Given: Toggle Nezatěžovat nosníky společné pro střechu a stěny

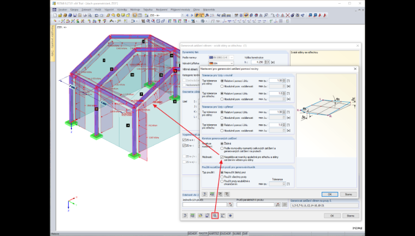Looking at the screenshot, I should (222, 157).
